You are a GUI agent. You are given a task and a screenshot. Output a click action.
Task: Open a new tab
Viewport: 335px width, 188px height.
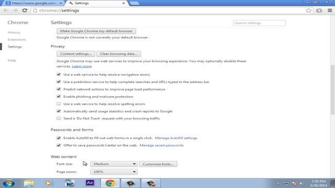(134, 3)
